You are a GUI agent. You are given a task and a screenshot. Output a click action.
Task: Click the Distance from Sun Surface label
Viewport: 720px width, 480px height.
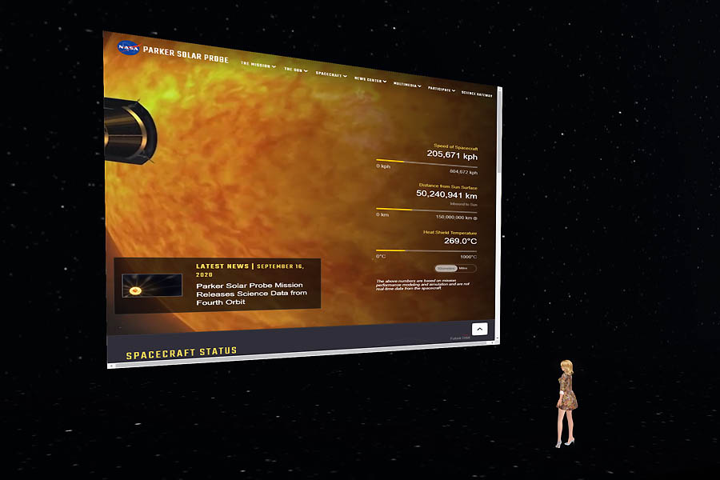(x=448, y=186)
